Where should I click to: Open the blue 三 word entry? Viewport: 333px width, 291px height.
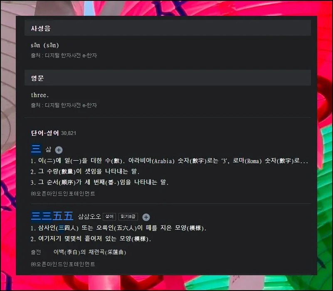click(x=36, y=149)
